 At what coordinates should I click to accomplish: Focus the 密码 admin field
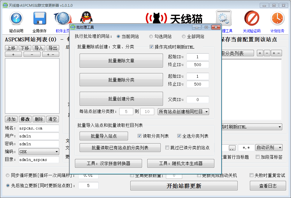click(x=39, y=144)
